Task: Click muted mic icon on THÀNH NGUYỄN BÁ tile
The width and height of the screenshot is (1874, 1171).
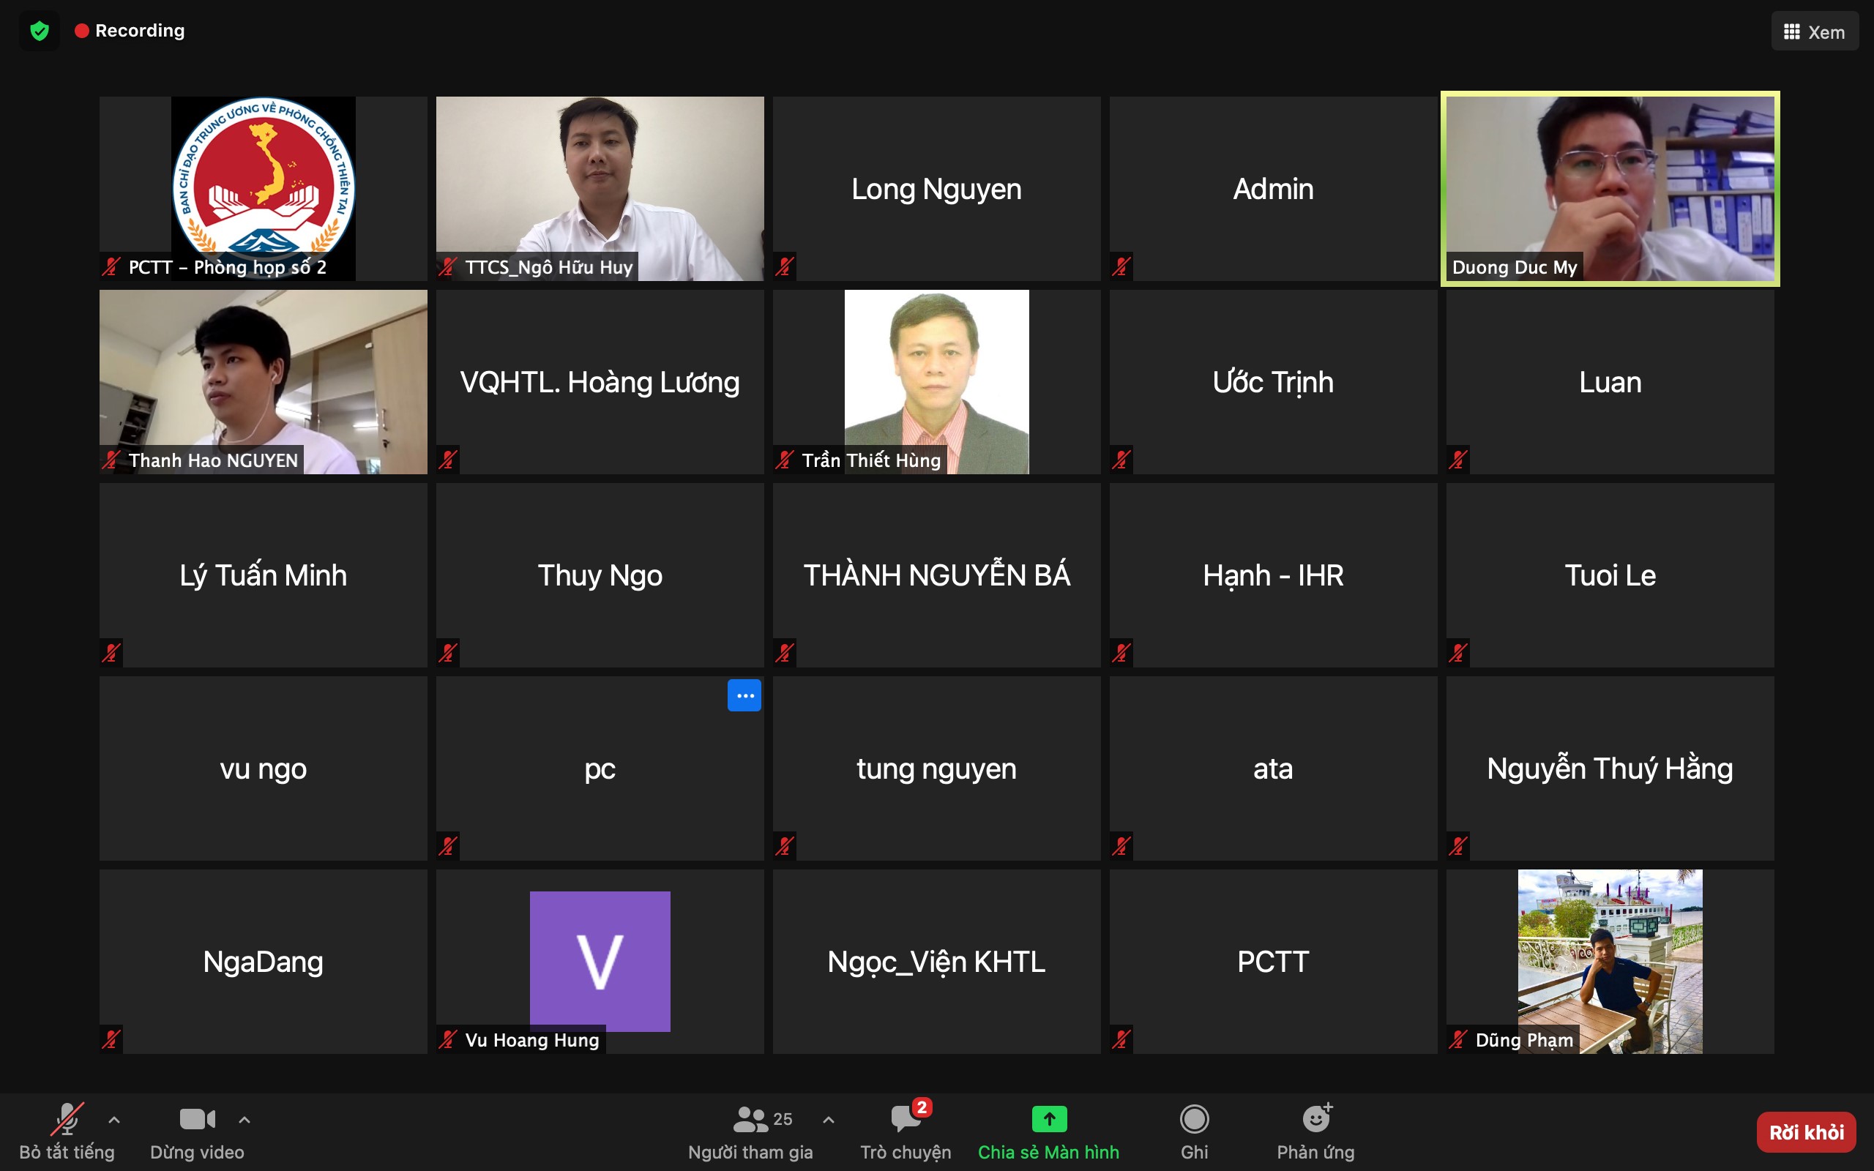Action: (x=785, y=653)
